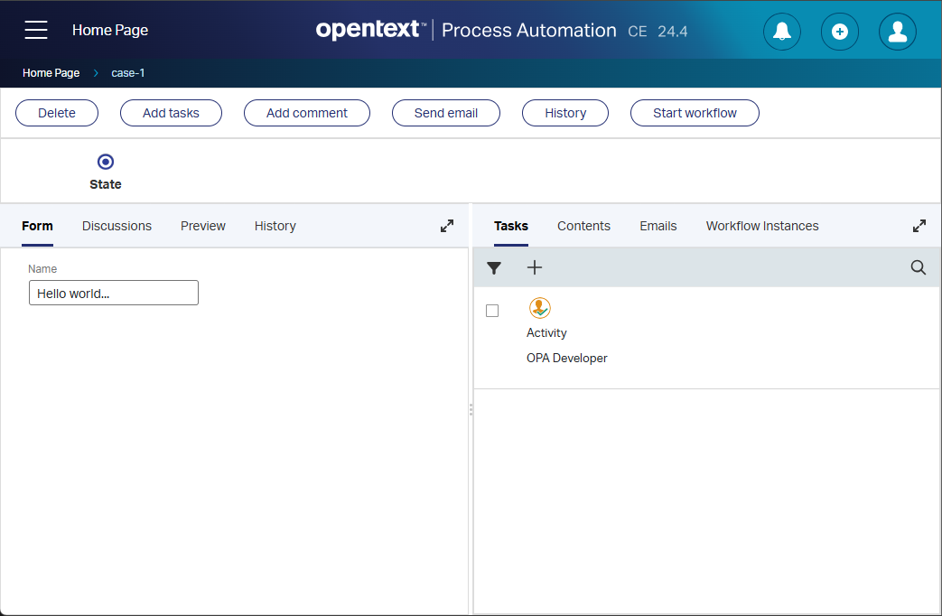Switch to the Discussions tab
942x616 pixels.
click(x=117, y=226)
